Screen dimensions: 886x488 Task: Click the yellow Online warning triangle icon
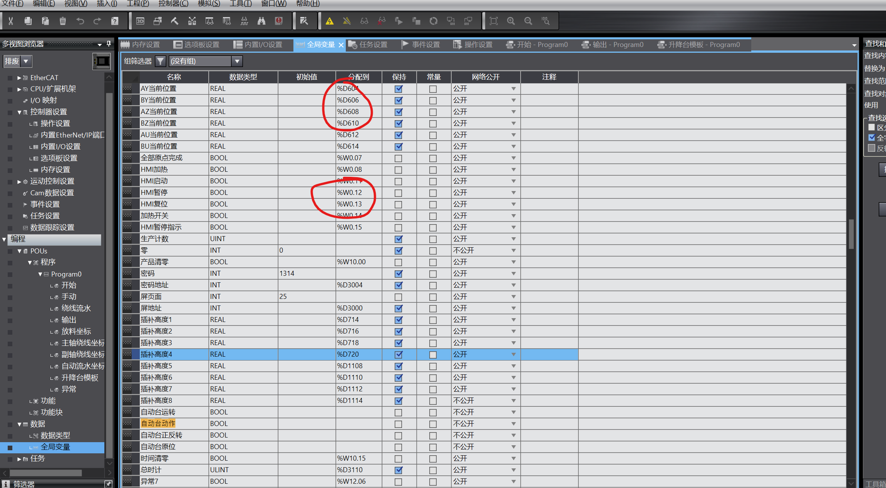tap(330, 21)
